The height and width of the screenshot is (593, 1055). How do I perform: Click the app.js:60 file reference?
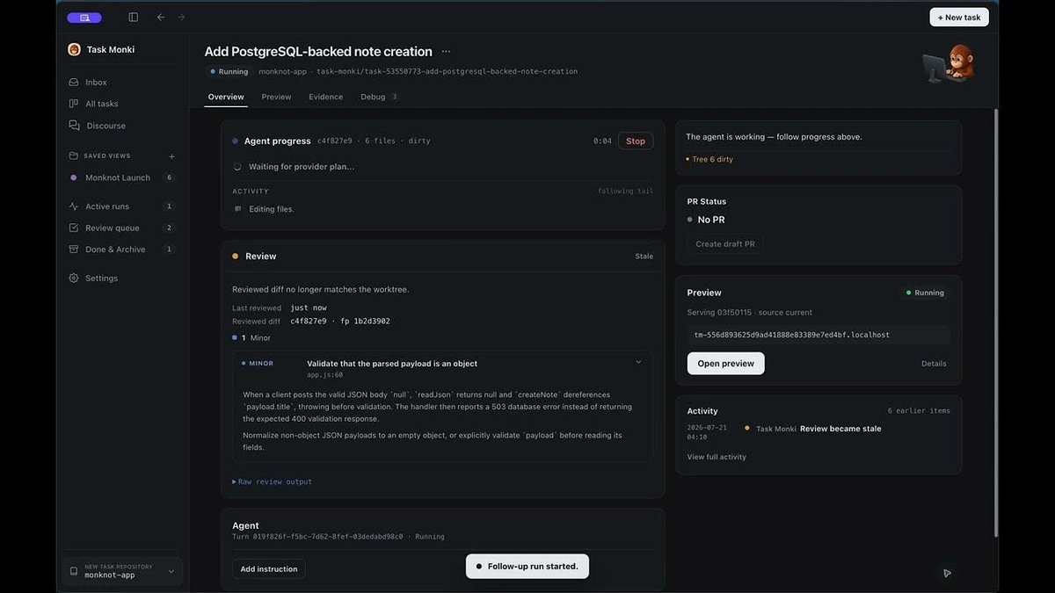click(324, 374)
